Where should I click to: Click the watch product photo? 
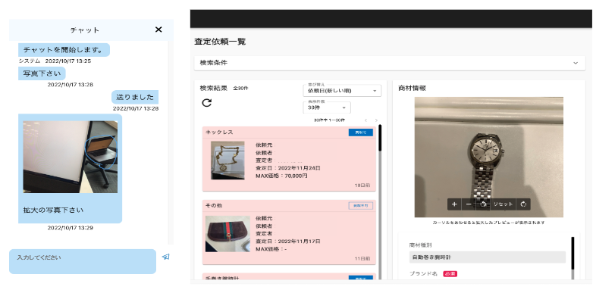[x=488, y=157]
